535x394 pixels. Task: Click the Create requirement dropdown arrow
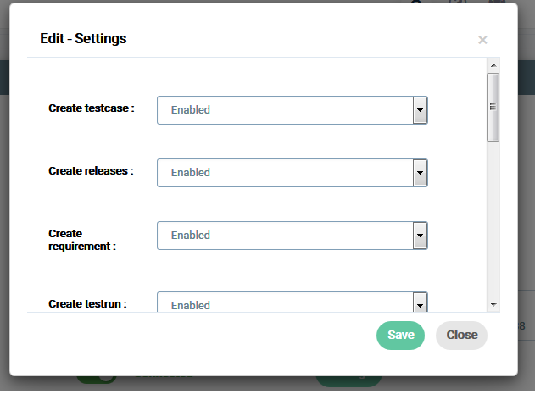[419, 236]
